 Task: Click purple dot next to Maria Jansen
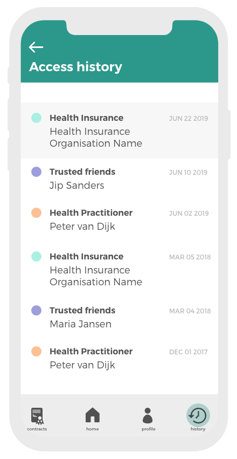pos(36,310)
